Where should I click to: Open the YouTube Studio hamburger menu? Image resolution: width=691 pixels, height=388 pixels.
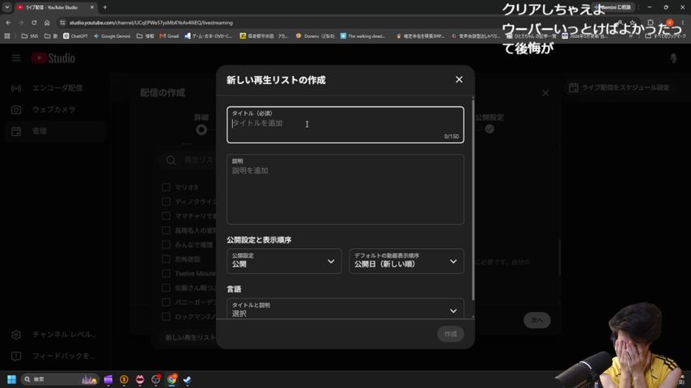click(x=16, y=58)
